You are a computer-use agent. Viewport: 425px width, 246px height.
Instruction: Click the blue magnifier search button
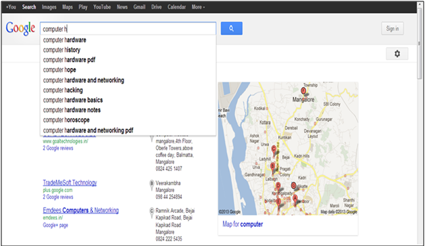[x=232, y=28]
